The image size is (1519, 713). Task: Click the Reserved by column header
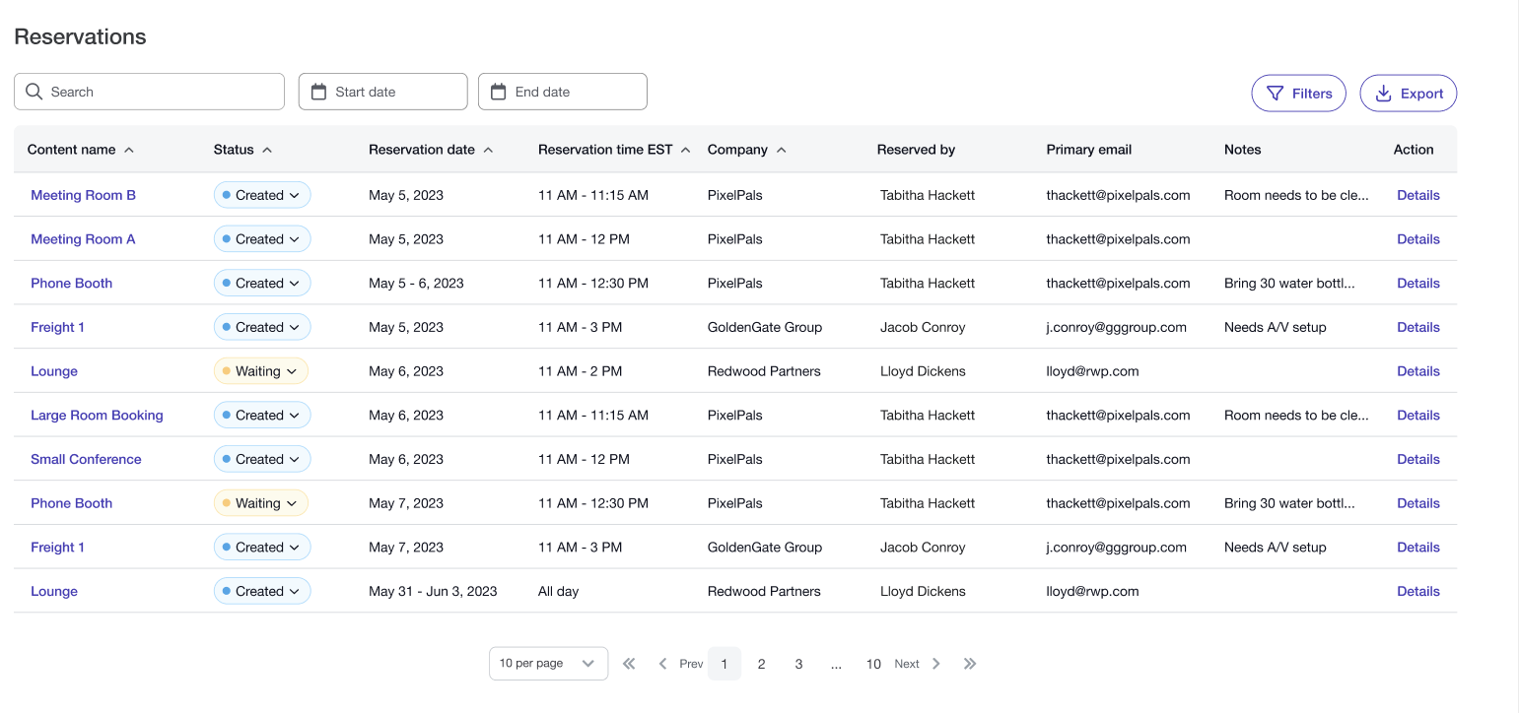pyautogui.click(x=916, y=150)
